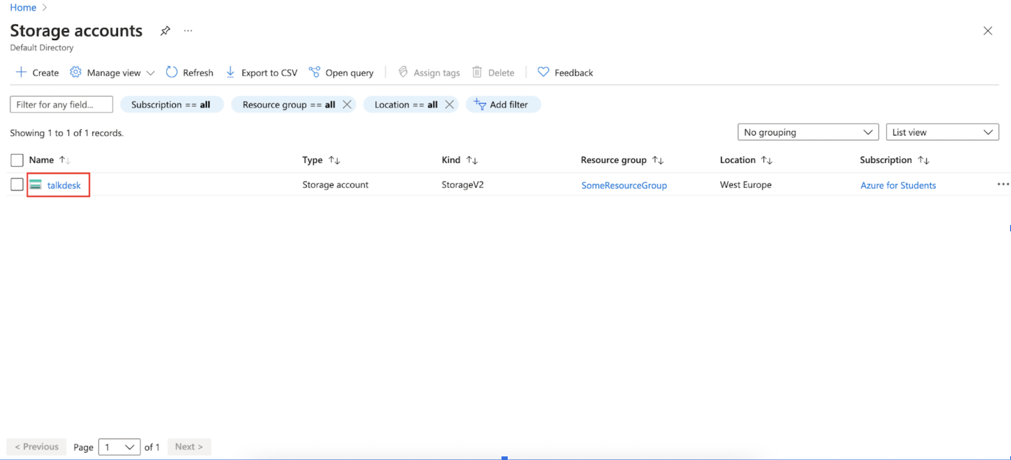Expand the Page number dropdown
Image resolution: width=1011 pixels, height=460 pixels.
tap(119, 447)
